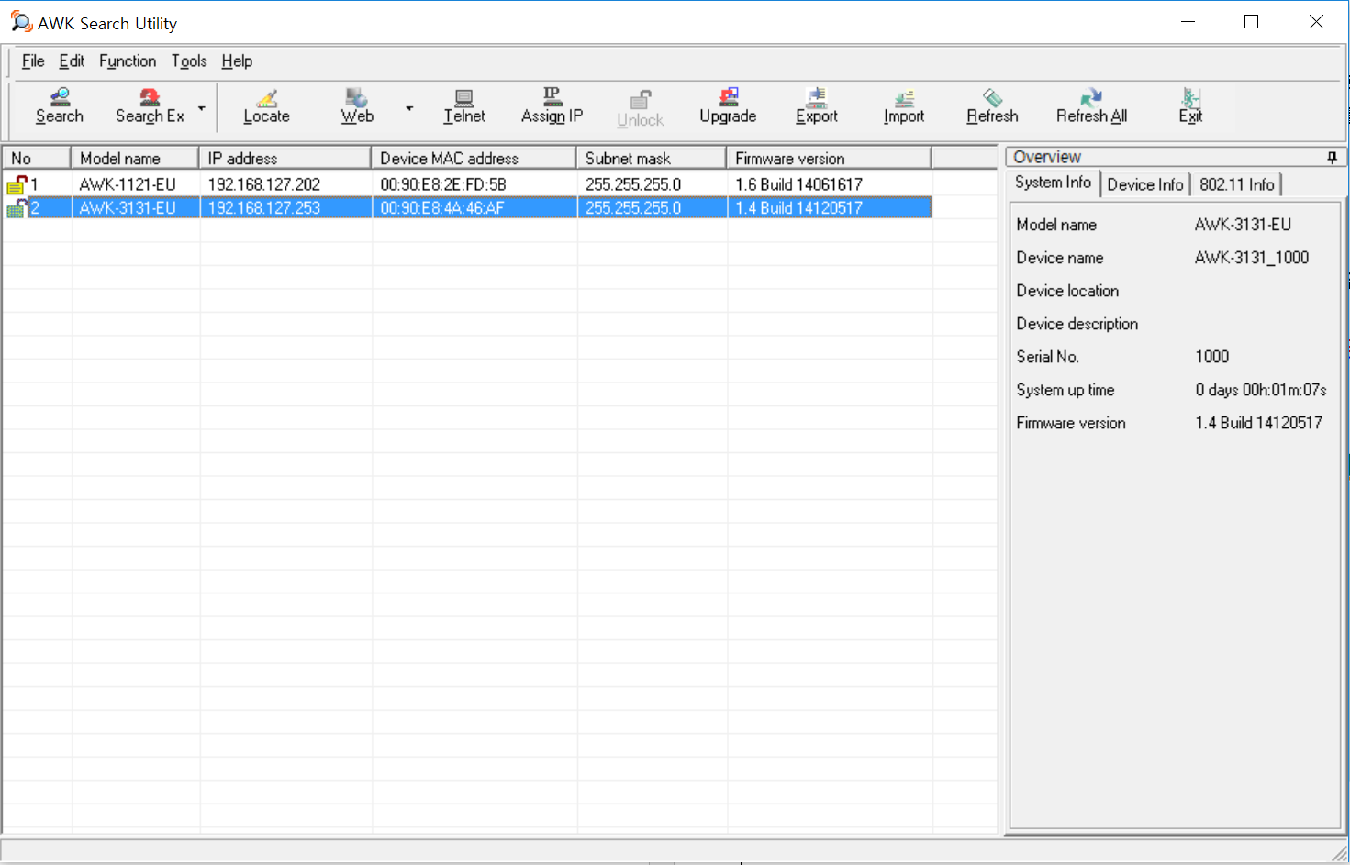Open the Tools menu
The width and height of the screenshot is (1350, 865).
tap(189, 61)
